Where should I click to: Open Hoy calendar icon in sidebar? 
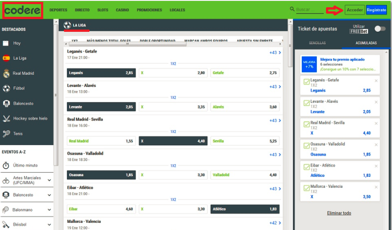coord(6,43)
